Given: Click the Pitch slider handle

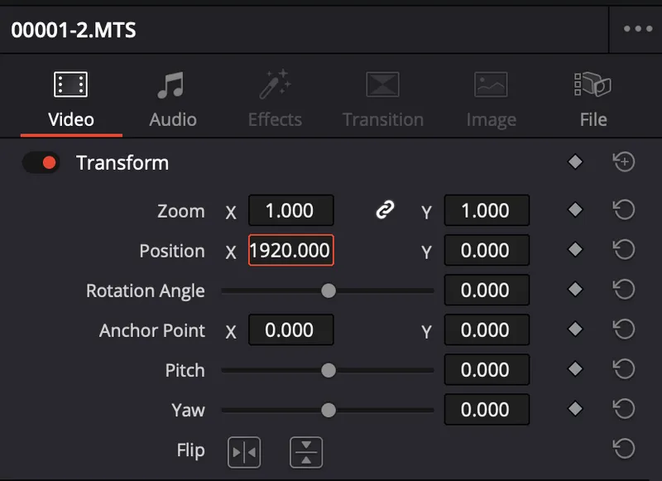Looking at the screenshot, I should point(329,370).
